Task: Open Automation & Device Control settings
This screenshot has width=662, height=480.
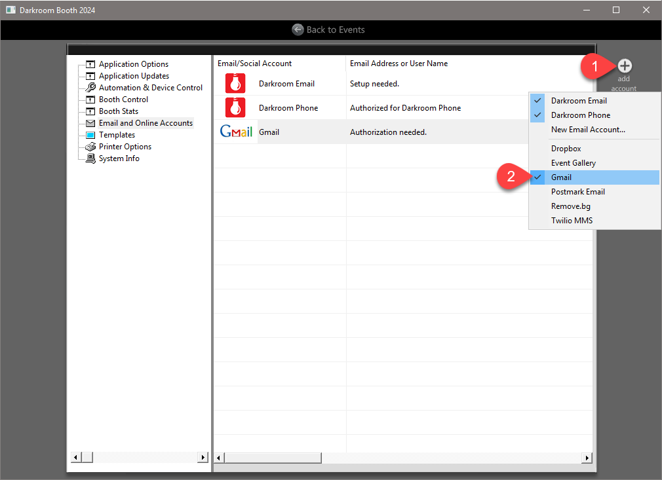Action: tap(150, 88)
